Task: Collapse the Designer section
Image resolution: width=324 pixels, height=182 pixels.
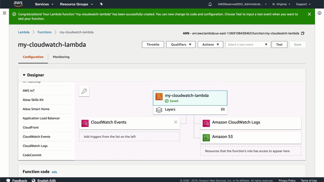Action: point(24,75)
